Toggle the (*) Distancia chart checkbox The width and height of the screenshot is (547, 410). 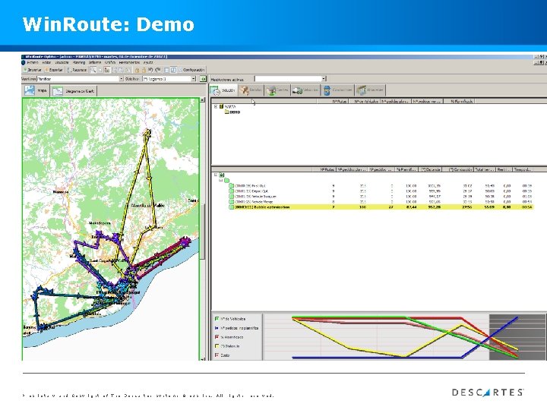point(217,346)
